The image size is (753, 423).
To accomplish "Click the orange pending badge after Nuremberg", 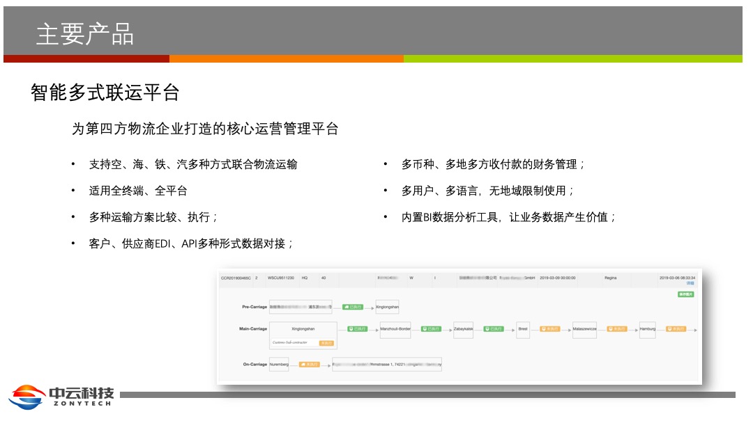I will click(309, 365).
